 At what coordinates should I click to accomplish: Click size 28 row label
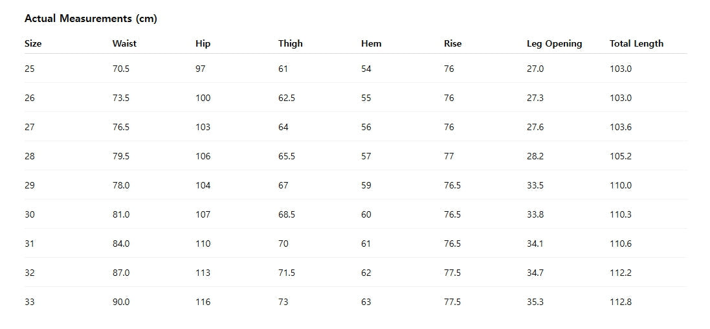[30, 156]
